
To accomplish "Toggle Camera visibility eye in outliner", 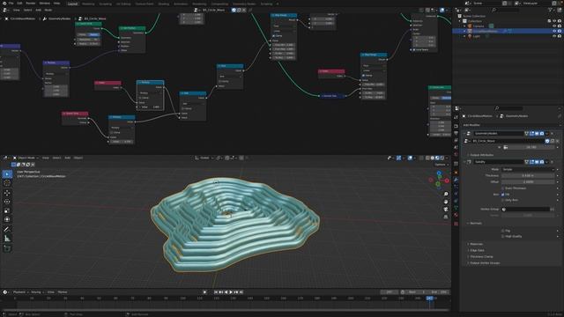I will click(x=554, y=26).
